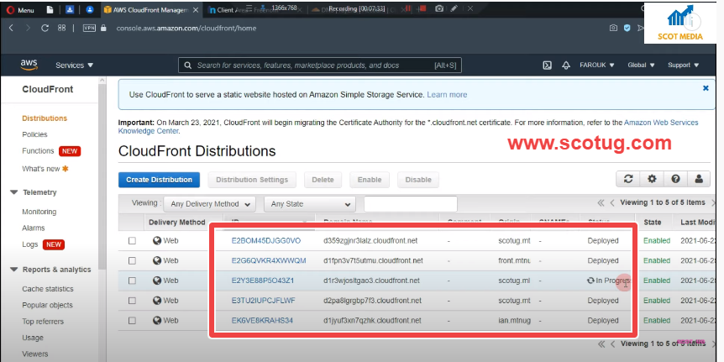The image size is (724, 362).
Task: Click the search magnifier icon in the AWS search bar
Action: click(187, 66)
